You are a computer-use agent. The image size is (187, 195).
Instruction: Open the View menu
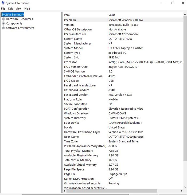click(x=18, y=9)
